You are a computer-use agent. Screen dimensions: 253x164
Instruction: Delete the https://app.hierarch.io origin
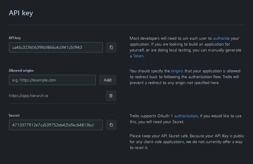click(x=111, y=96)
